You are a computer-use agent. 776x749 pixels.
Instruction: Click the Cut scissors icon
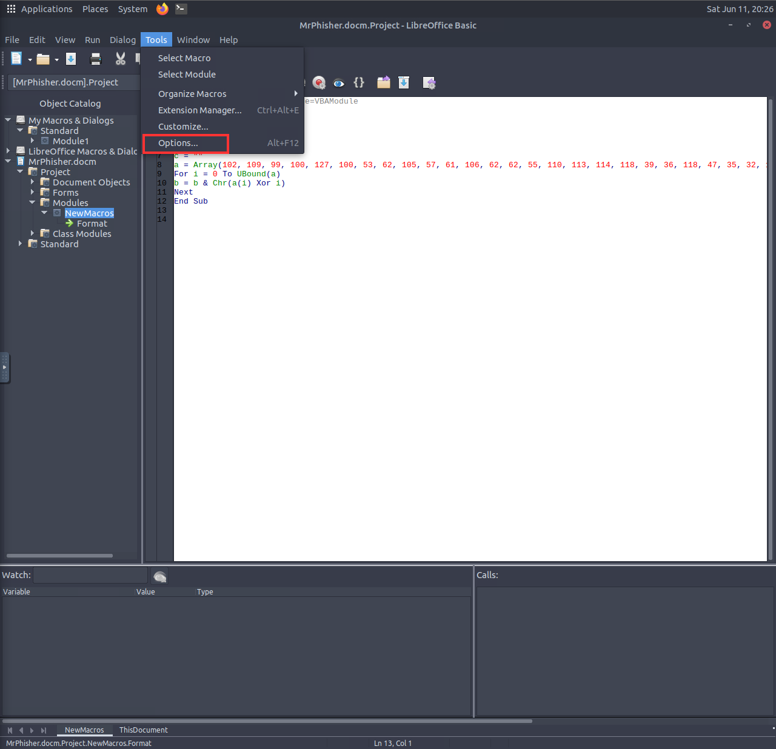121,59
